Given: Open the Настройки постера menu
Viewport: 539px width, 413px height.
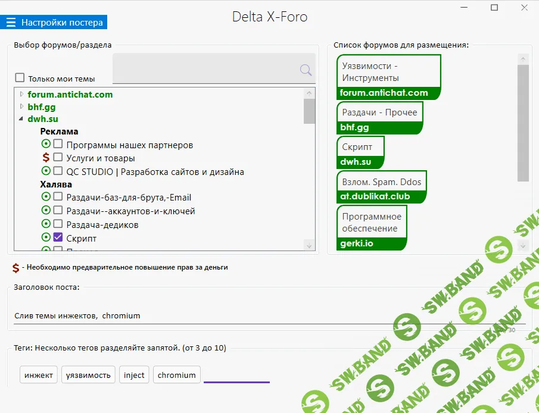Looking at the screenshot, I should (x=57, y=22).
